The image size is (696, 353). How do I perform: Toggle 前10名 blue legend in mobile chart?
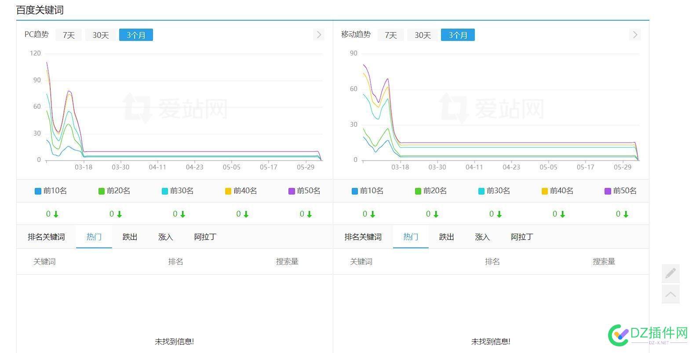tap(368, 191)
